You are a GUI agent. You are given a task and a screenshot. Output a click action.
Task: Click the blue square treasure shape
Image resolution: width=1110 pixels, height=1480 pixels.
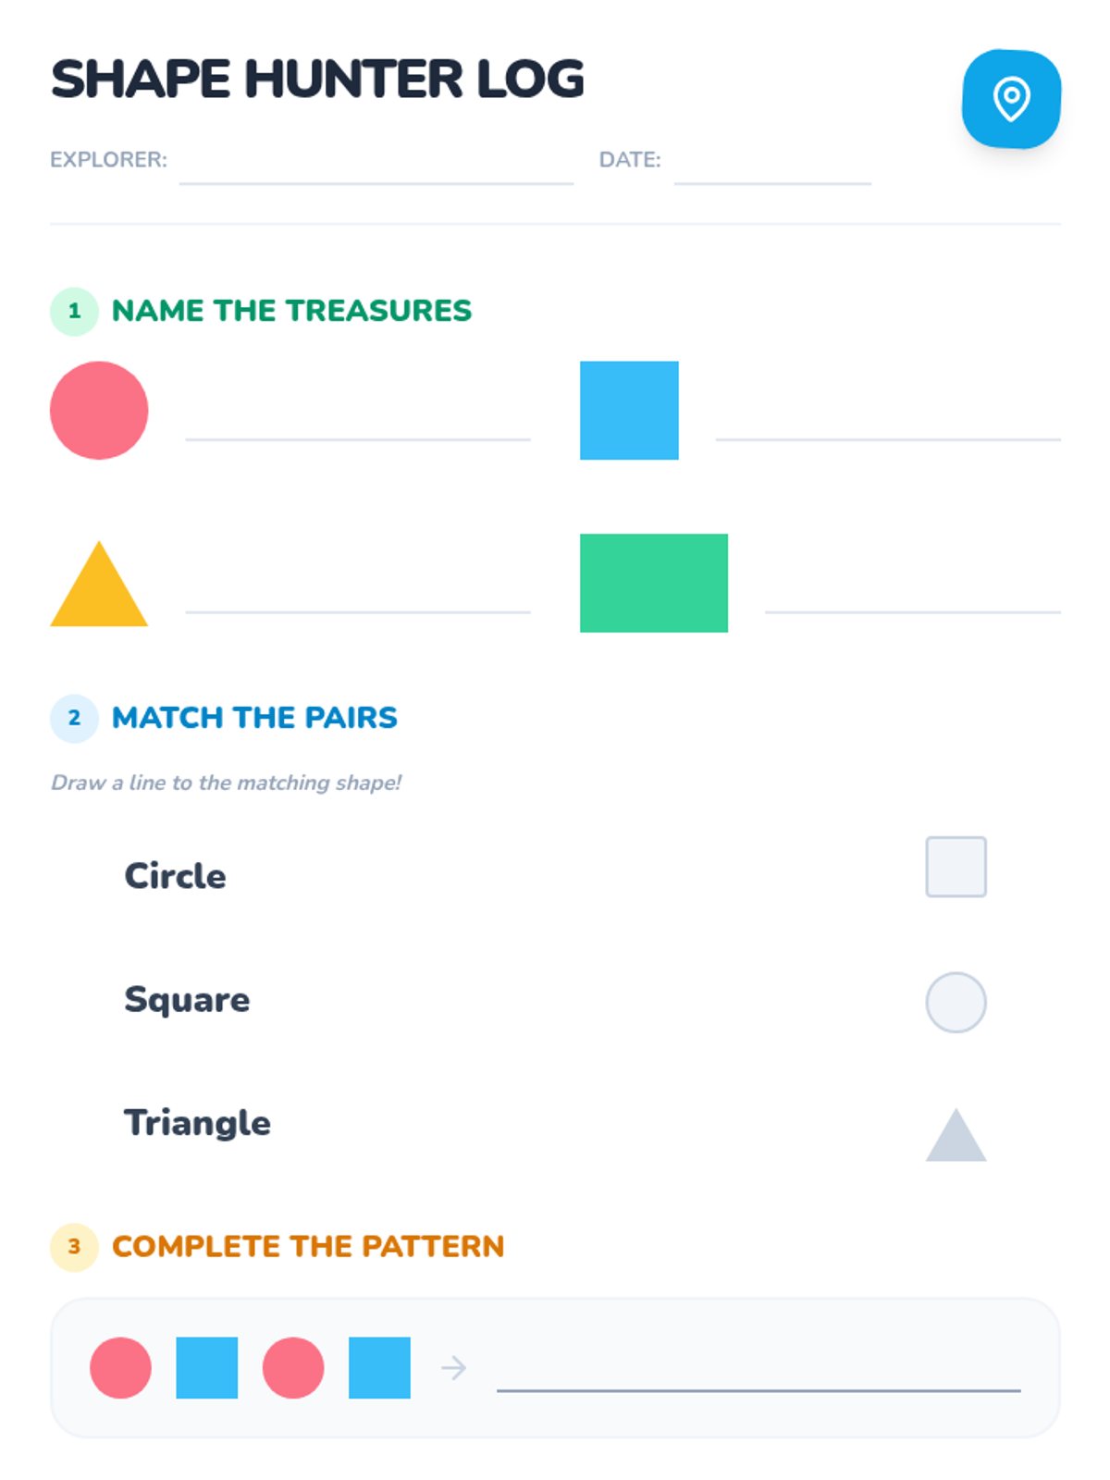point(629,410)
